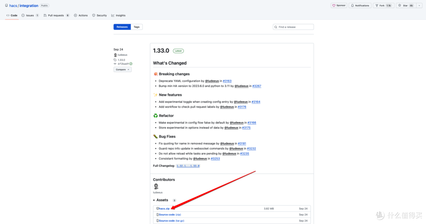The image size is (426, 224).
Task: Click the Sep 24 release date in sidebar
Action: tap(118, 49)
